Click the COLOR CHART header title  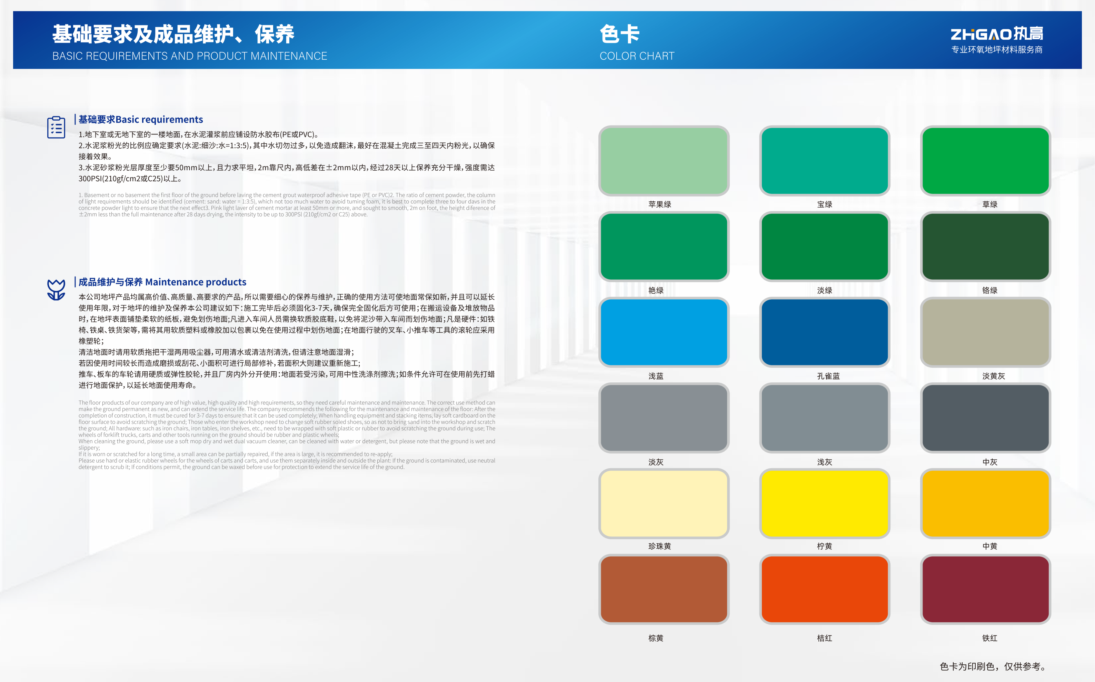tap(637, 56)
